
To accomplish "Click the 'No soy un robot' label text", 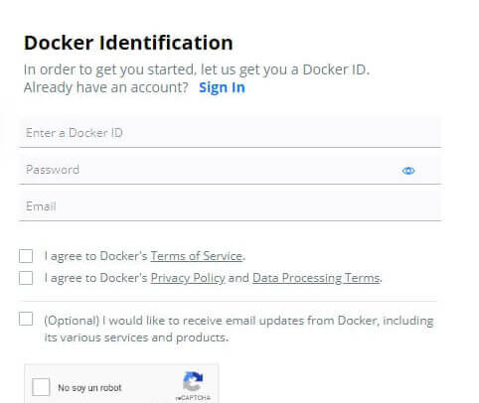I will [x=89, y=387].
